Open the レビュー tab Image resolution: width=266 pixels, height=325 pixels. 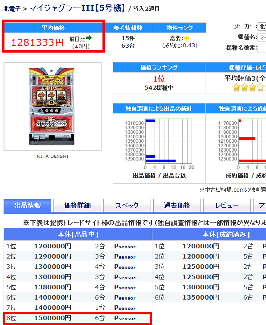tap(227, 206)
